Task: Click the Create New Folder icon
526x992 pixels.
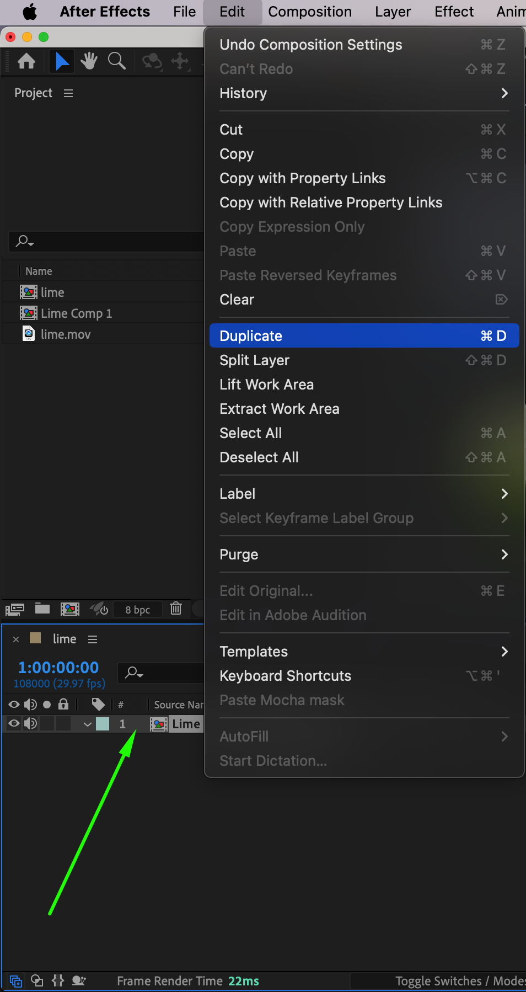Action: 42,609
